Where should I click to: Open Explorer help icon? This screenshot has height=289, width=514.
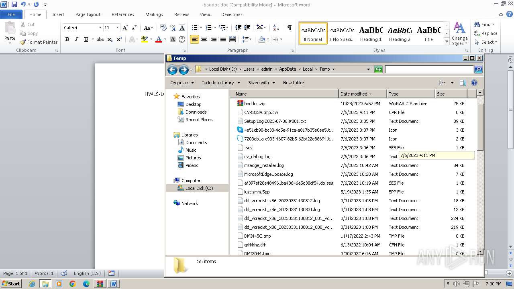pyautogui.click(x=474, y=83)
